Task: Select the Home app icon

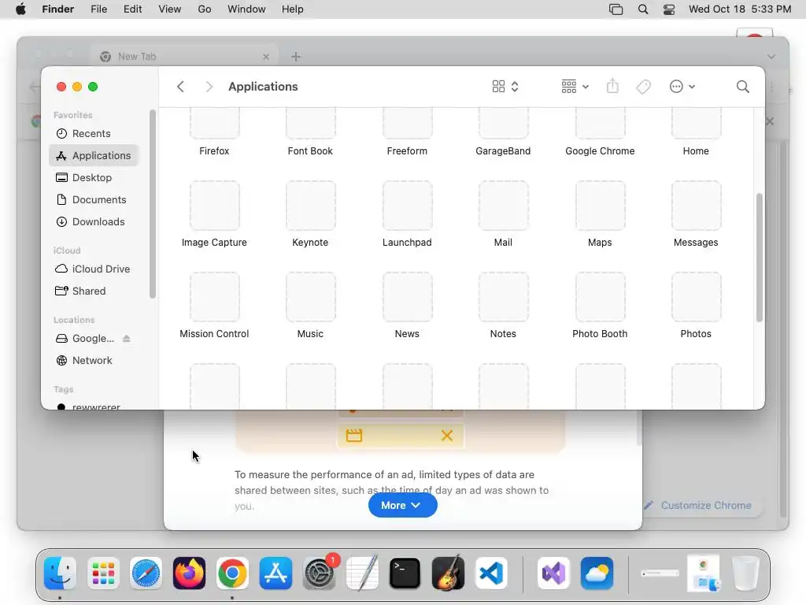Action: click(x=696, y=124)
